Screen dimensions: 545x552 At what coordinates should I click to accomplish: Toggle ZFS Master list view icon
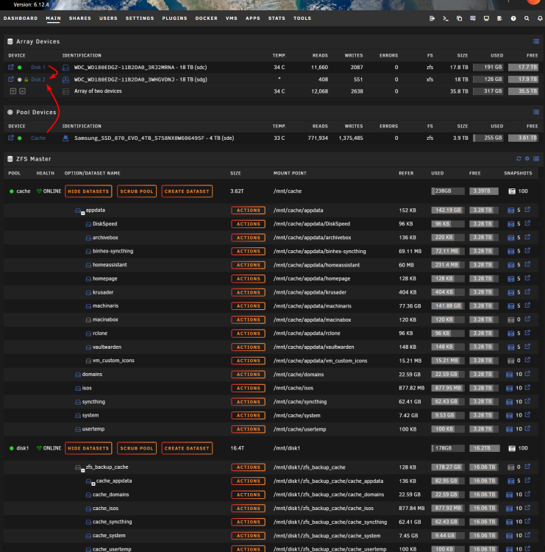click(536, 159)
